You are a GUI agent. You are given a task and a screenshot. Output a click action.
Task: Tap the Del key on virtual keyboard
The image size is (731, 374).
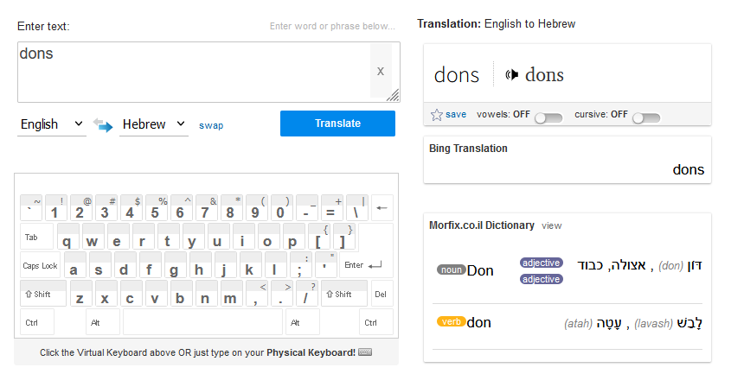pyautogui.click(x=382, y=294)
